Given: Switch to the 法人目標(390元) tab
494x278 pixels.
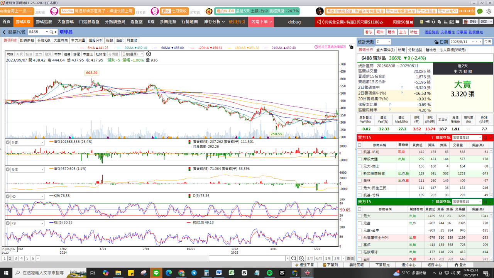Looking at the screenshot, I should coord(453,50).
